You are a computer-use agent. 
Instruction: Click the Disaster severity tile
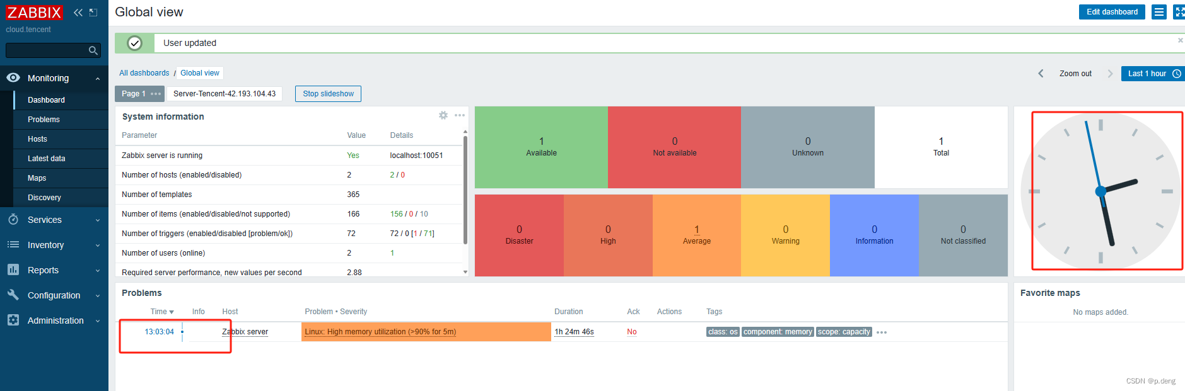click(519, 235)
